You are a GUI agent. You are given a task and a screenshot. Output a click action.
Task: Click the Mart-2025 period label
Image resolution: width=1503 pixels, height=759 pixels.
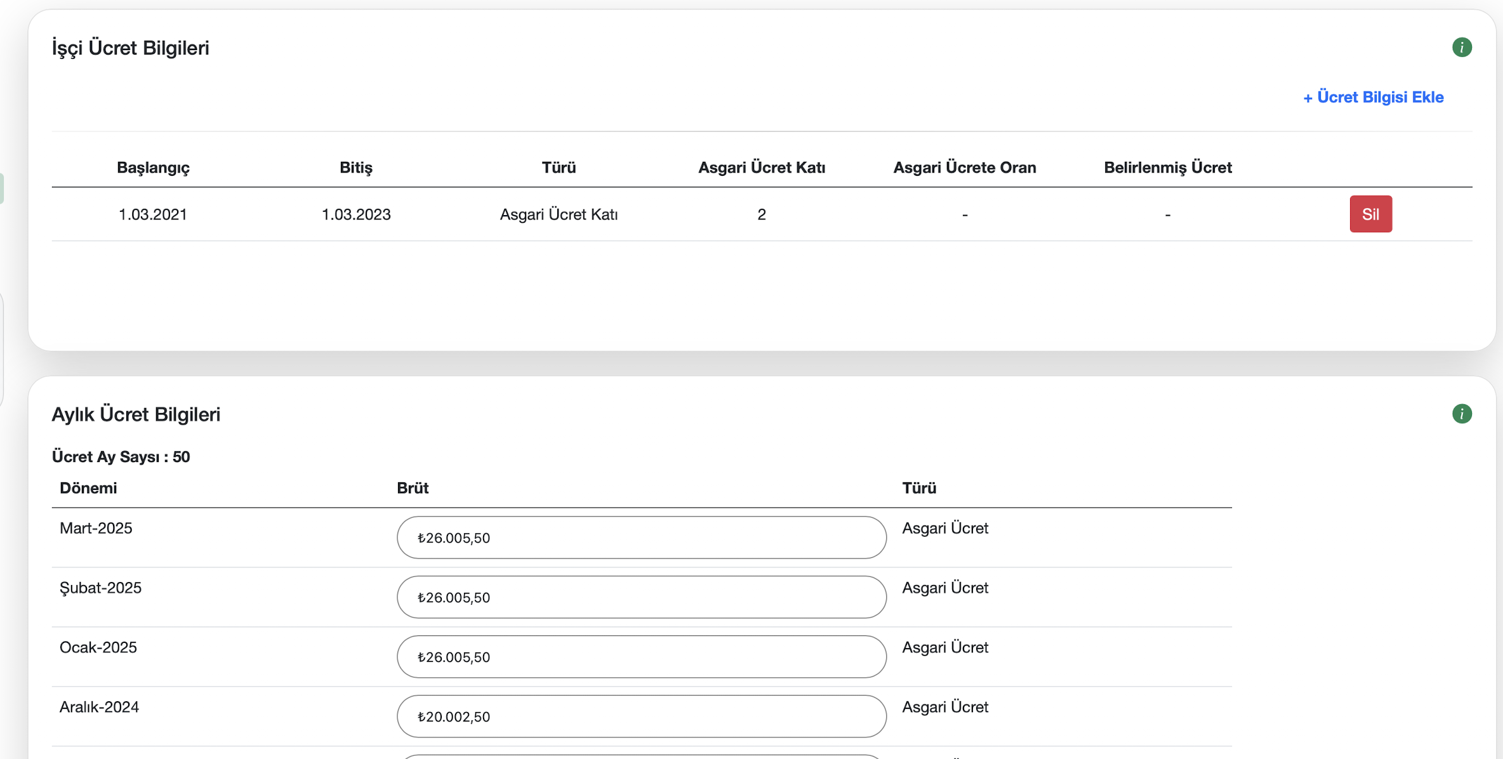point(96,528)
